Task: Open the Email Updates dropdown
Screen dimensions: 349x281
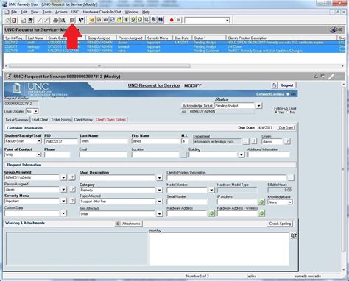Action: click(36, 111)
